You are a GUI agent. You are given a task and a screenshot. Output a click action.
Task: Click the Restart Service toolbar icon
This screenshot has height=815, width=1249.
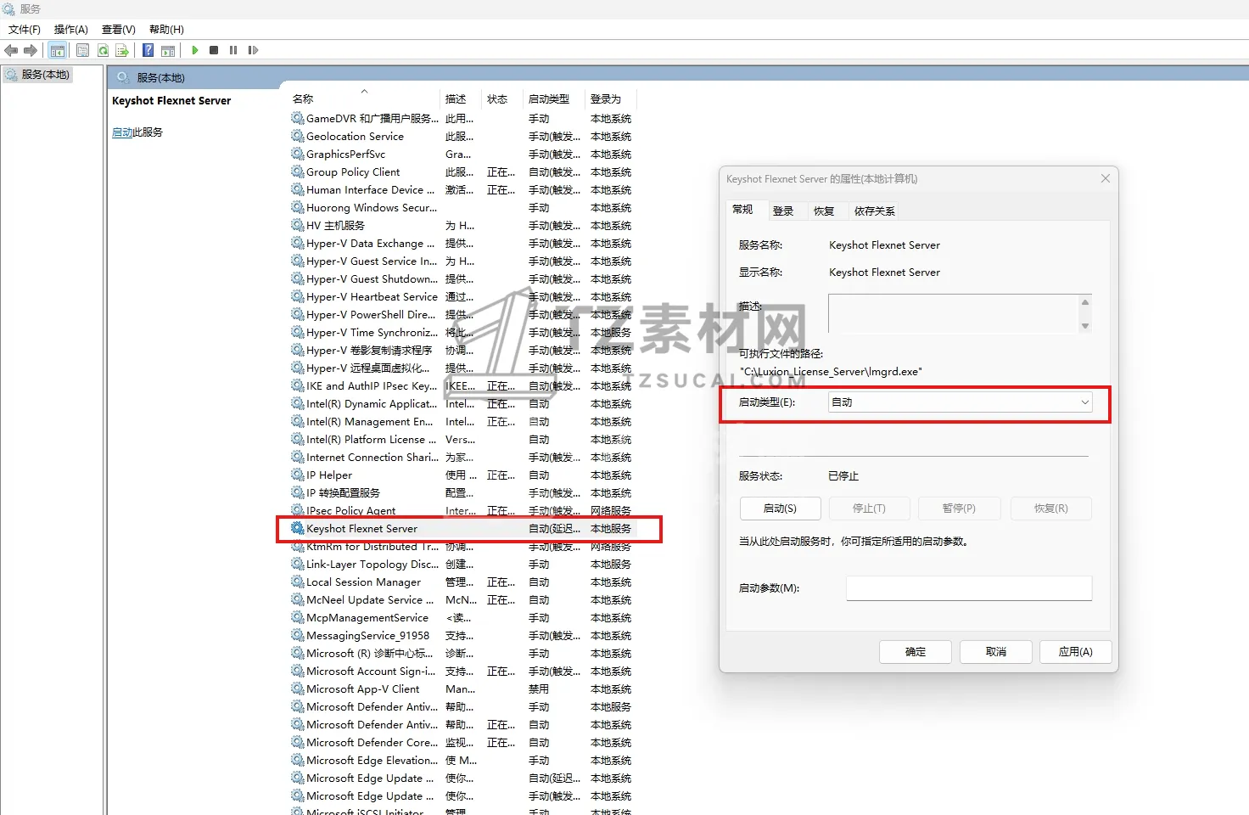tap(253, 51)
